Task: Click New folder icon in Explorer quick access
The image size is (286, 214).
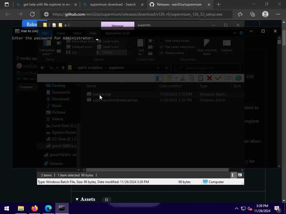Action: coord(60,25)
